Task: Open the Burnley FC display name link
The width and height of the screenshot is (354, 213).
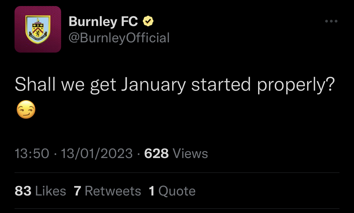Action: (x=103, y=21)
